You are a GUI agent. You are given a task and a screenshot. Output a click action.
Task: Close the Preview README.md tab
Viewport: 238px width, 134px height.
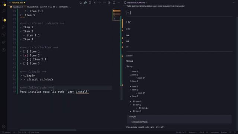tap(147, 3)
